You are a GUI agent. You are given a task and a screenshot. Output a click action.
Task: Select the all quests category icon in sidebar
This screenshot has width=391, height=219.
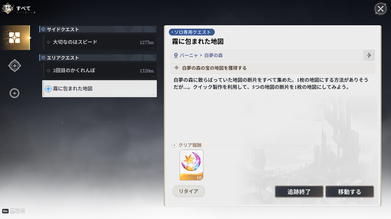coord(14,38)
